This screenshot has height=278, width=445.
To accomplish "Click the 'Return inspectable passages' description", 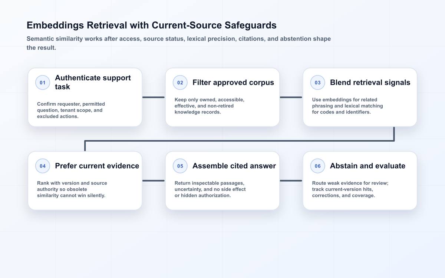I will tap(210, 189).
